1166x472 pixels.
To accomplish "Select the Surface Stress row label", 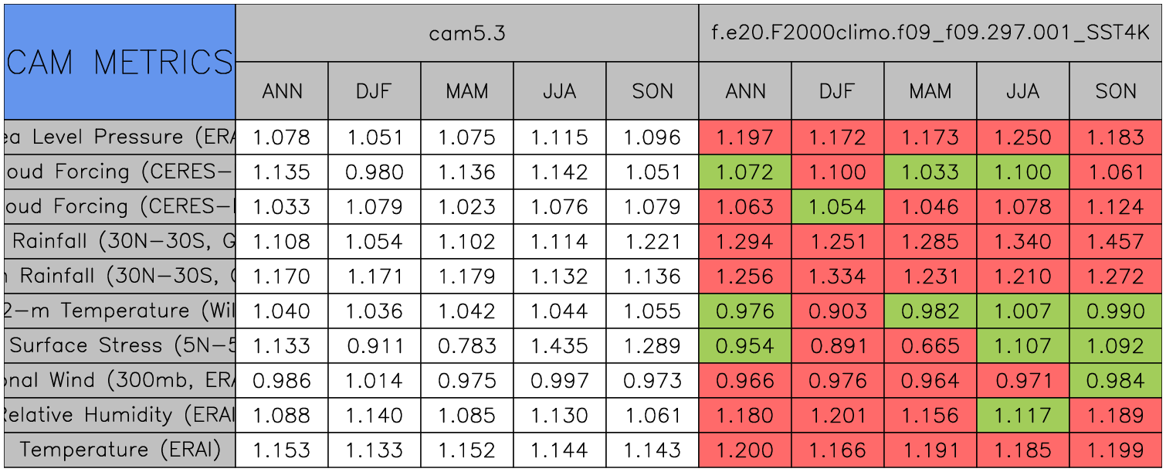I will click(x=120, y=346).
